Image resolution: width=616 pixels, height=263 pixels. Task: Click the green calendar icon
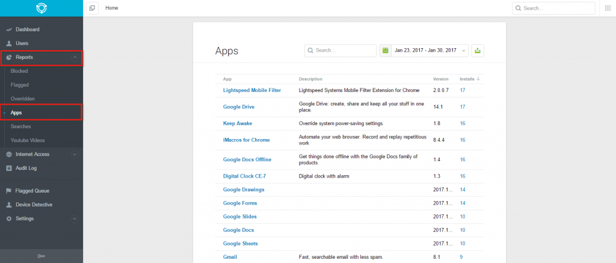pos(386,51)
